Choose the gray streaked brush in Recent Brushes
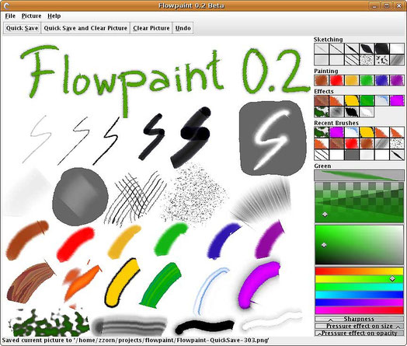This screenshot has height=346, width=407. click(381, 143)
